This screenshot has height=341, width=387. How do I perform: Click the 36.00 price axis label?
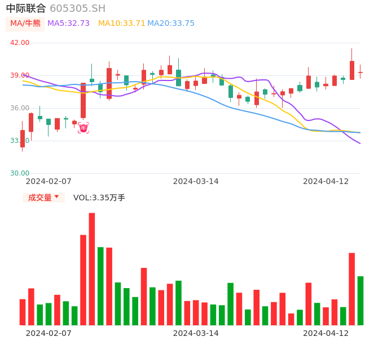(x=20, y=108)
